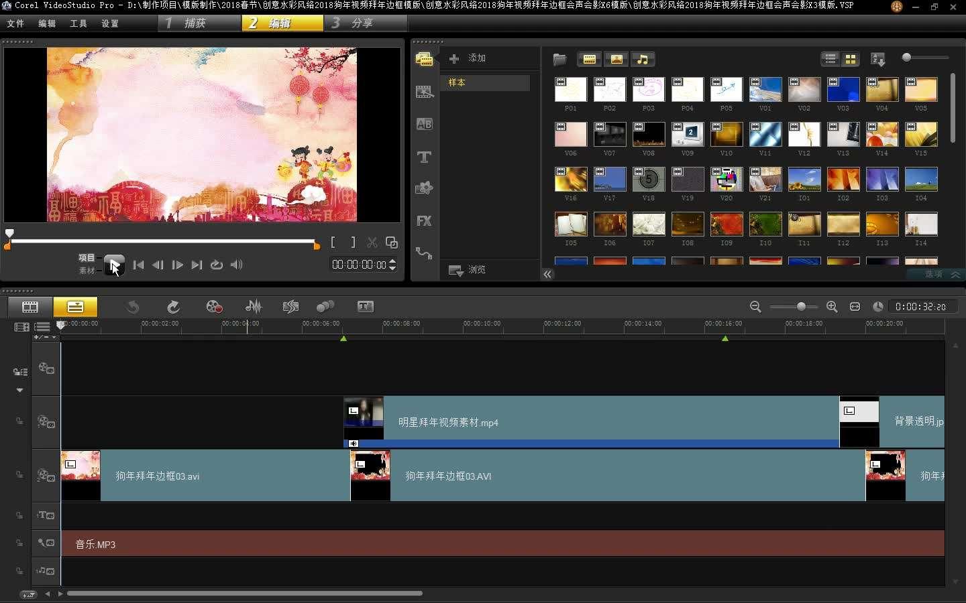
Task: Set the mark-out point bracket
Action: coord(353,243)
